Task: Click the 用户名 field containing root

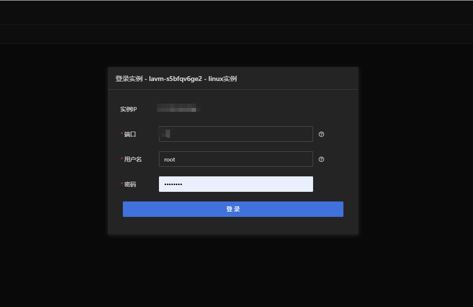Action: [236, 159]
